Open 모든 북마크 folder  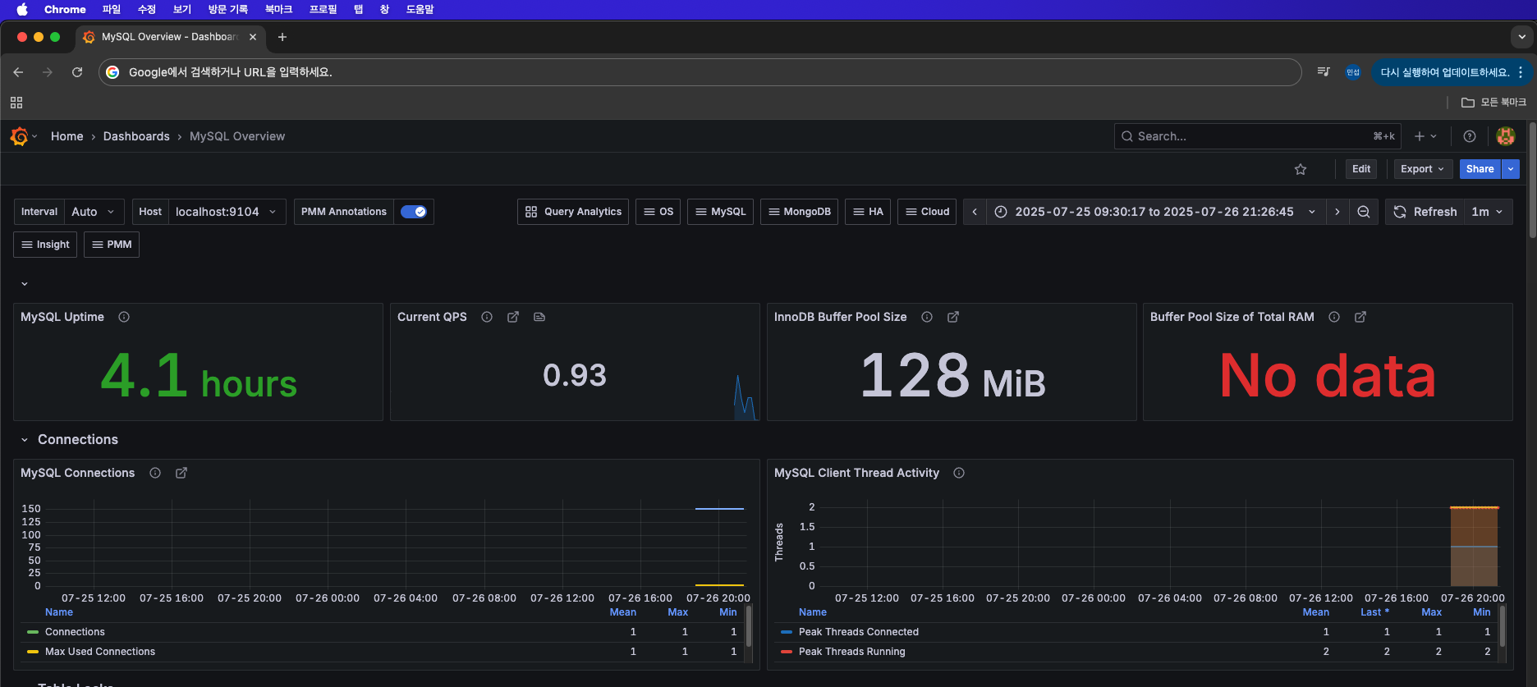coord(1493,103)
